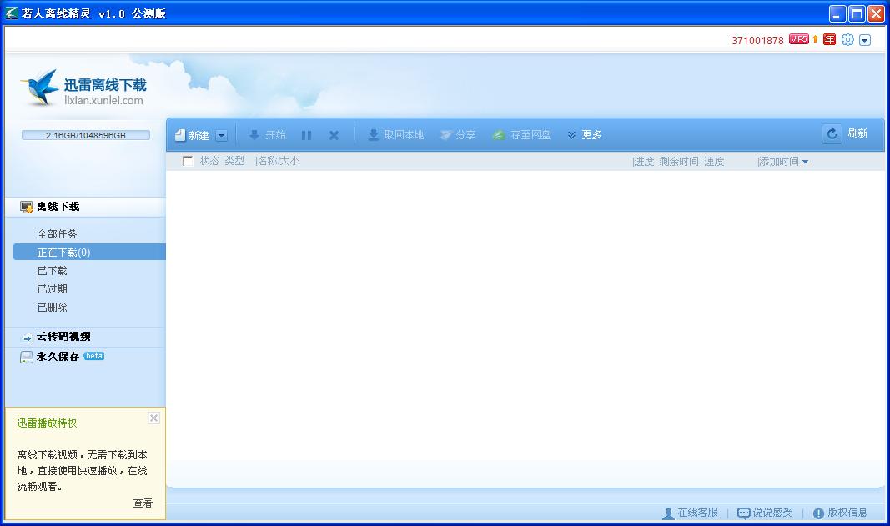Image resolution: width=890 pixels, height=526 pixels.
Task: Click the storage usage bar 2.16GB/1048596GB
Action: pos(86,135)
